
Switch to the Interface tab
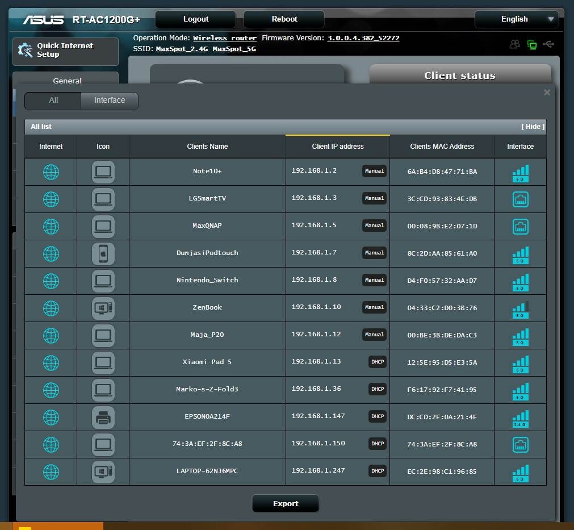tap(110, 101)
